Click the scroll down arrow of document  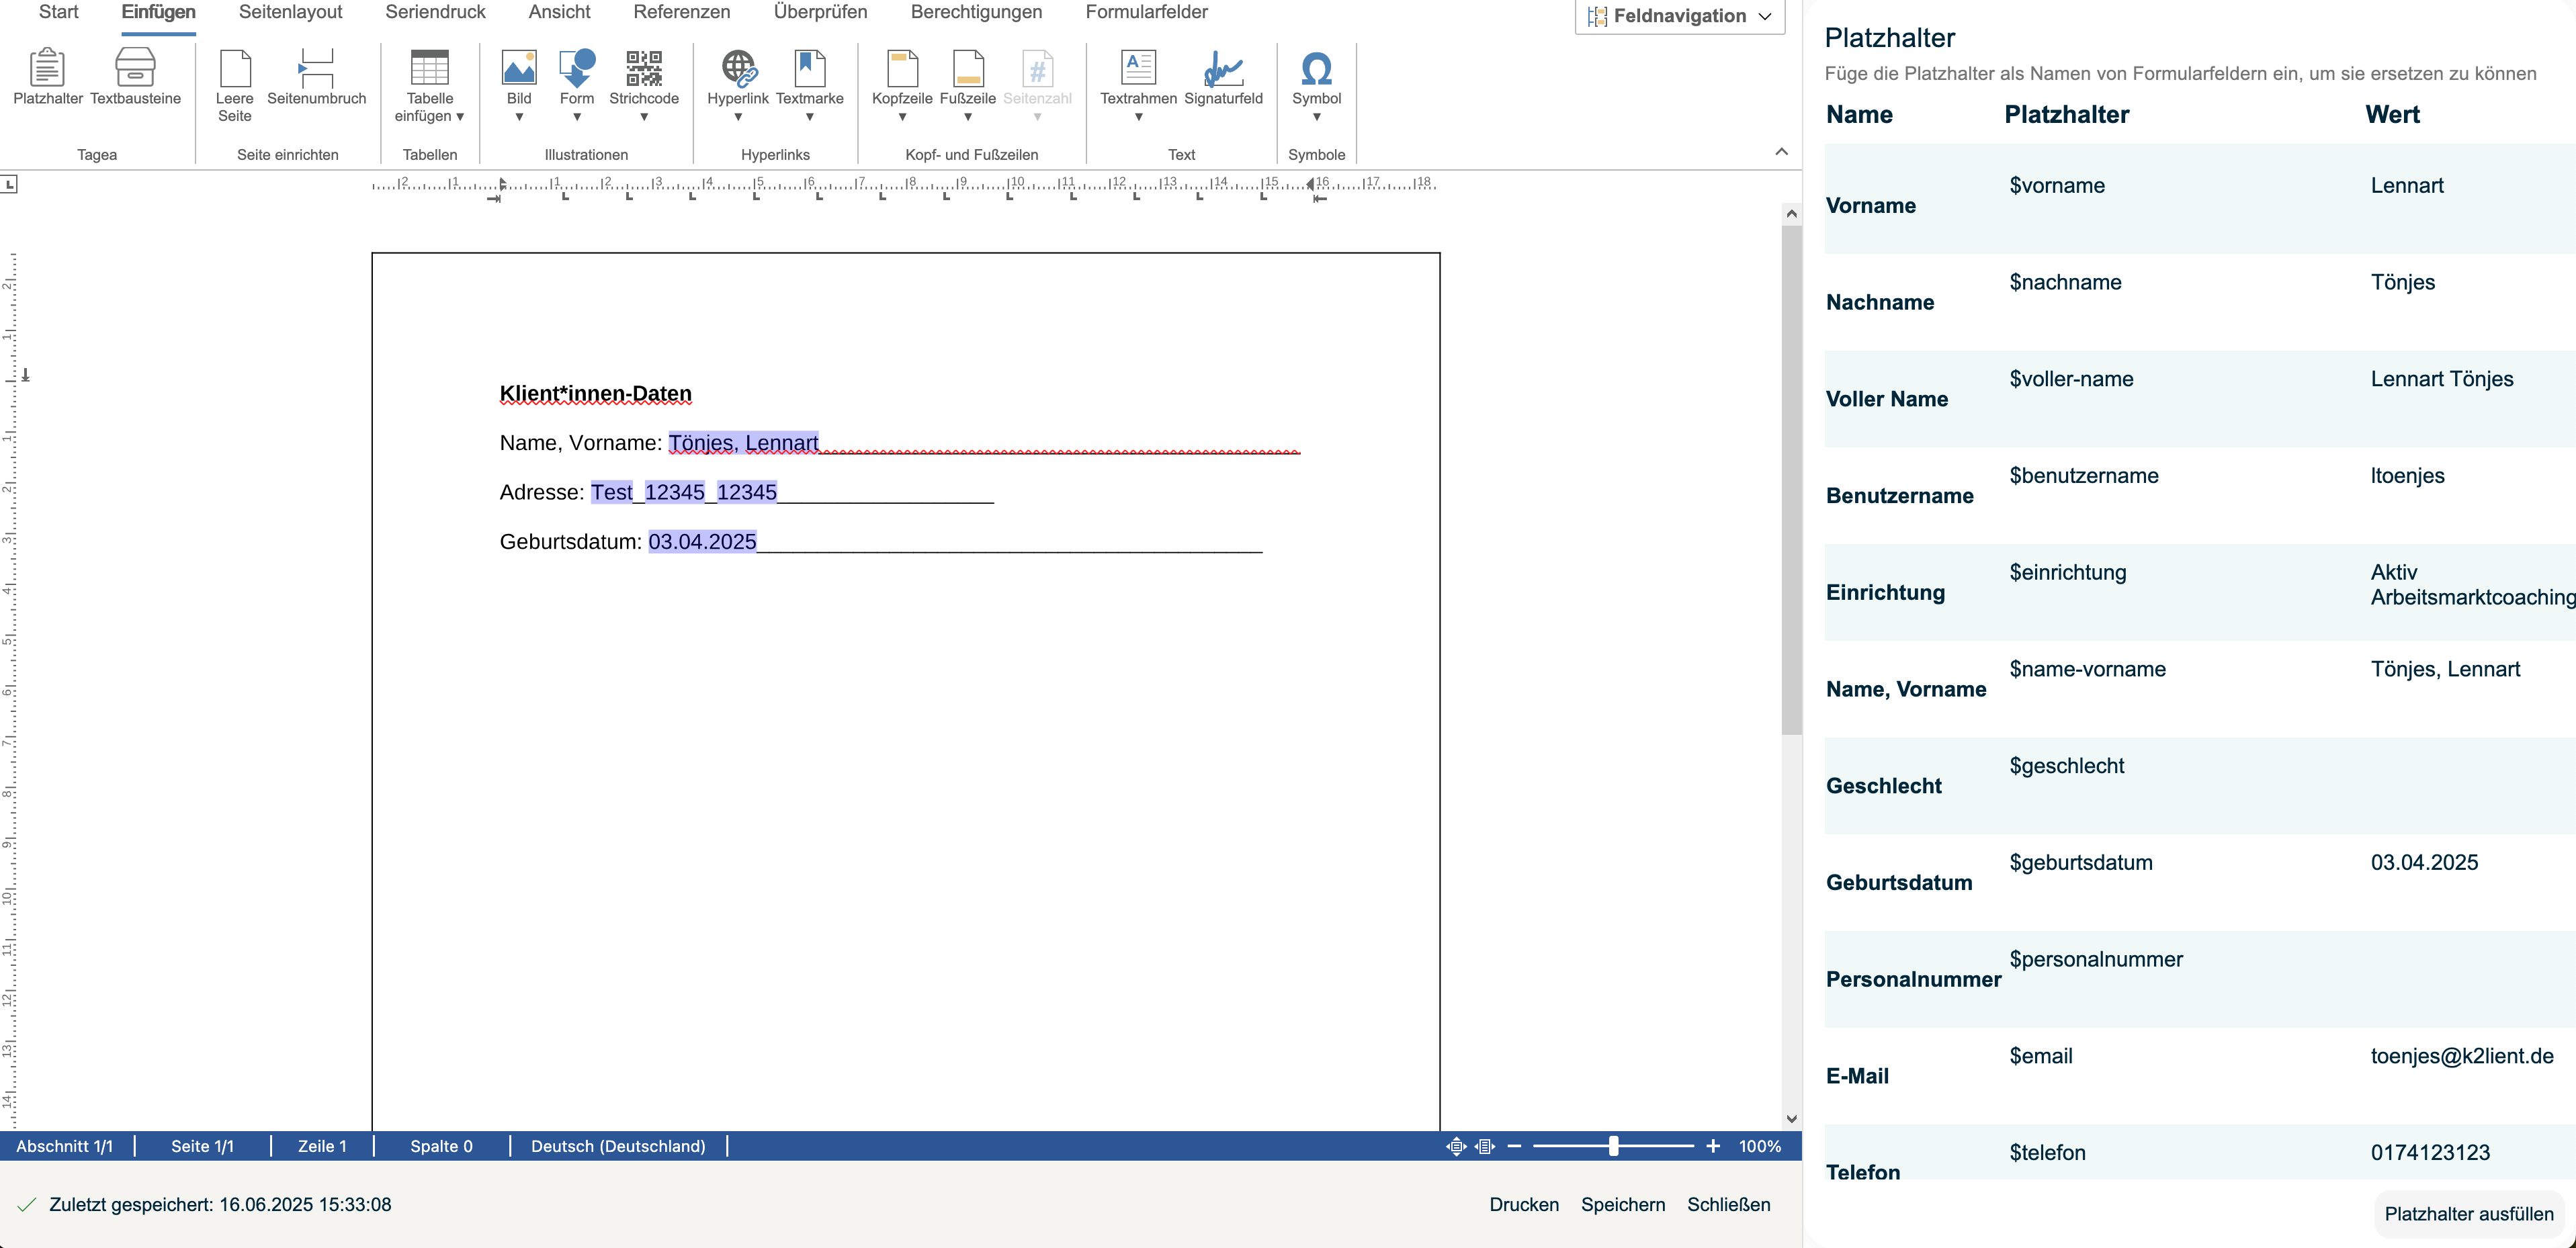(x=1791, y=1119)
